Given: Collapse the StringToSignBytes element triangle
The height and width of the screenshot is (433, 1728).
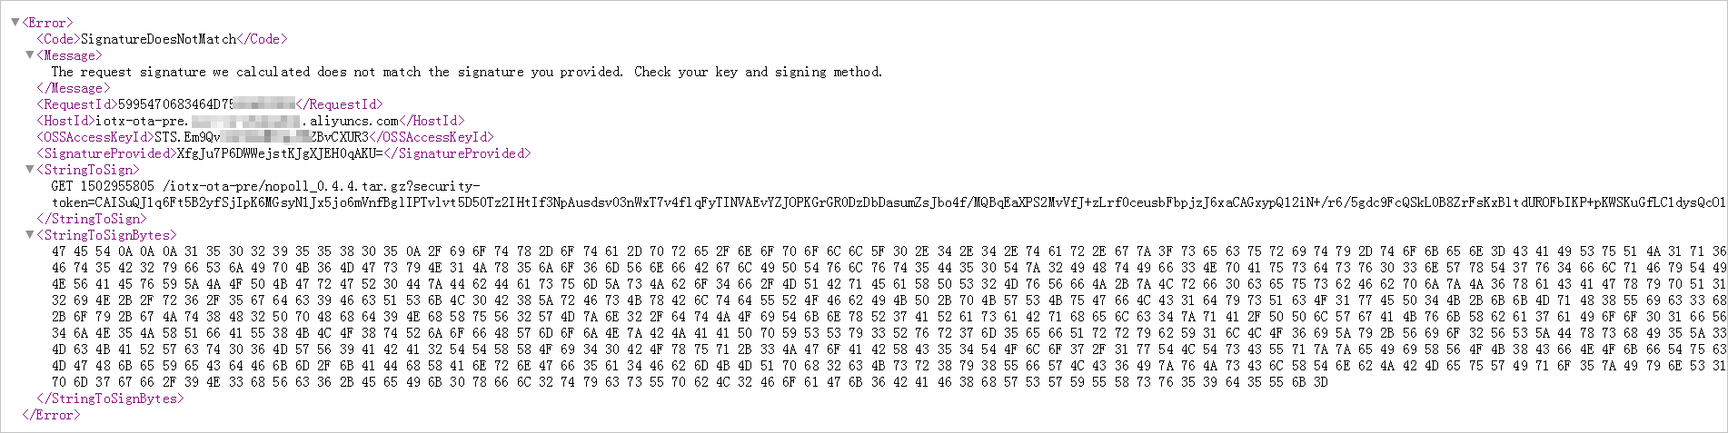Looking at the screenshot, I should coord(30,235).
